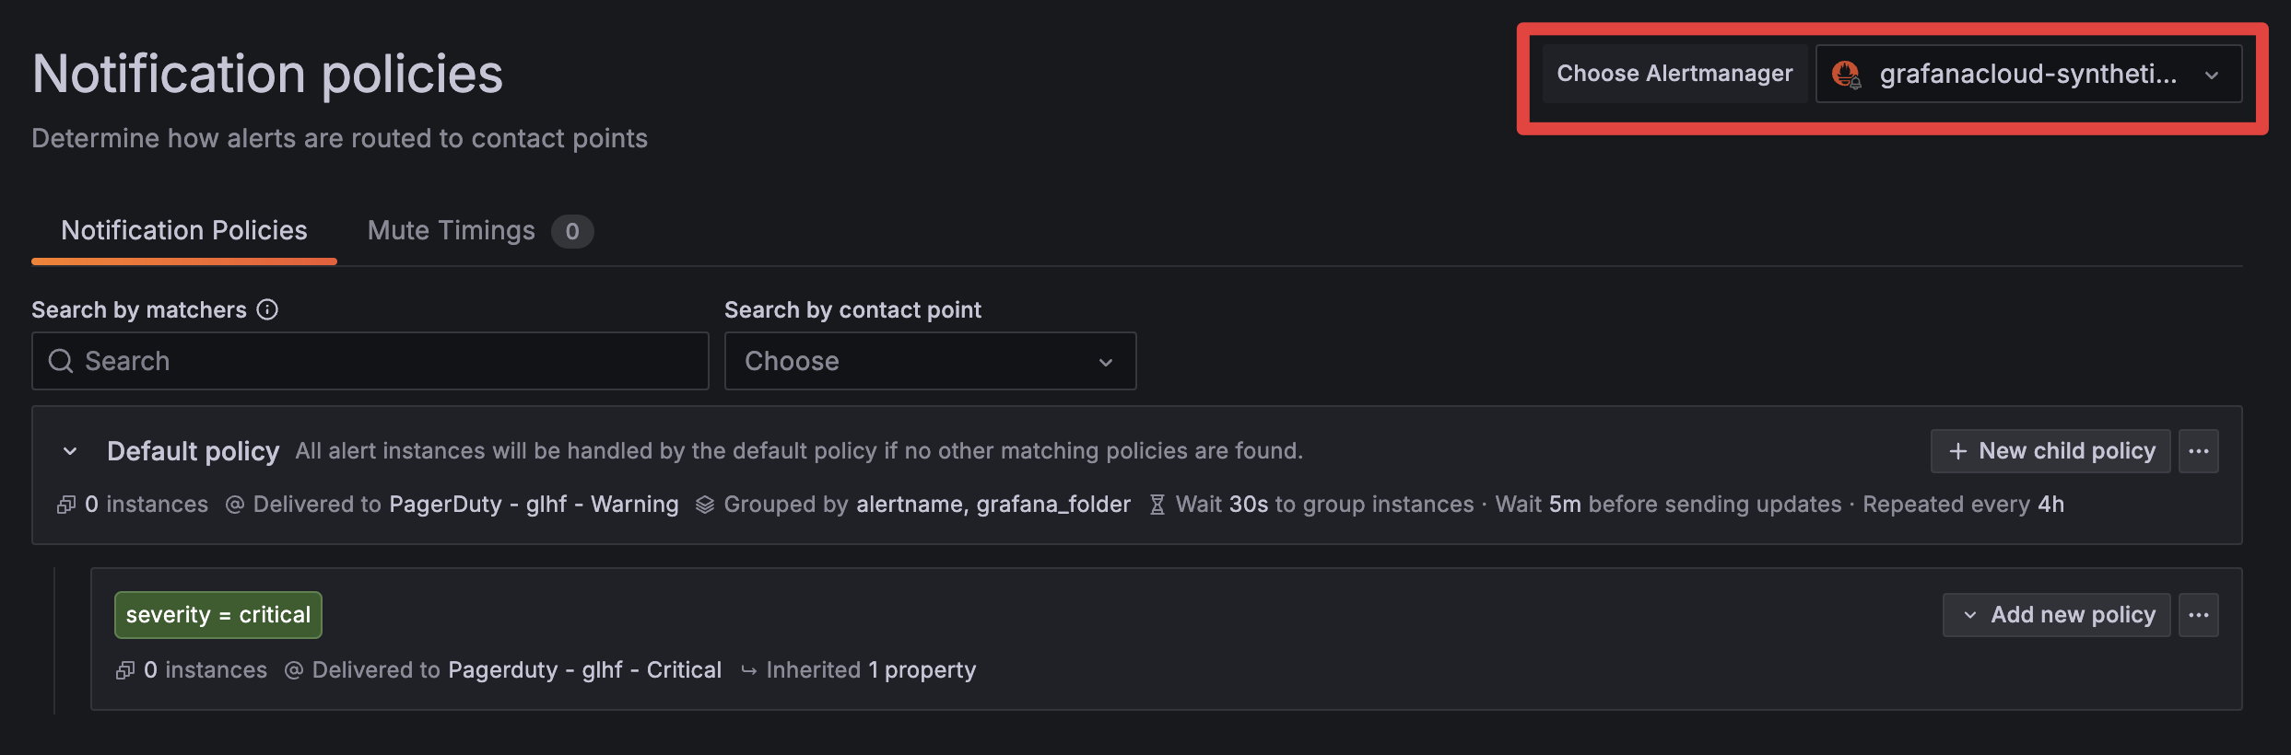The width and height of the screenshot is (2291, 755).
Task: Click the Repeated every 4h text
Action: coord(1964,505)
